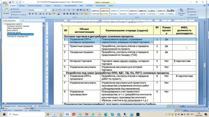Apply the Выделение style
Image resolution: width=209 pixels, height=117 pixels.
coord(133,12)
